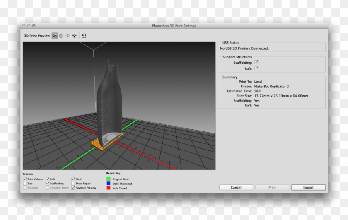Screen dimensions: 348x220
Task: Click the 'Photoshop 3D Print Settings' title bar
Action: [x=174, y=26]
